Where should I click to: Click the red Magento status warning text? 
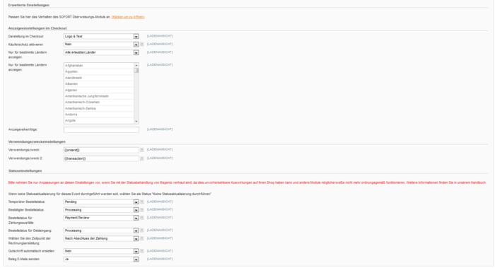[248, 182]
